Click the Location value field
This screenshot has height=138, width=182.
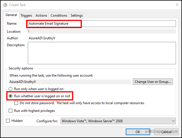coord(102,31)
